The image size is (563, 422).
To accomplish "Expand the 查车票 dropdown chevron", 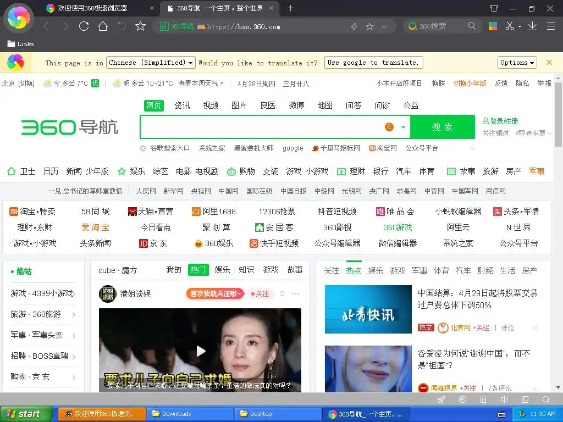I will click(549, 134).
